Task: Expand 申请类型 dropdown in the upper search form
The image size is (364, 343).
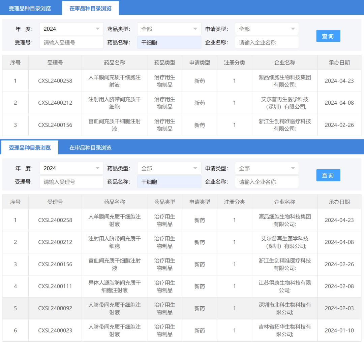Action: tap(267, 29)
